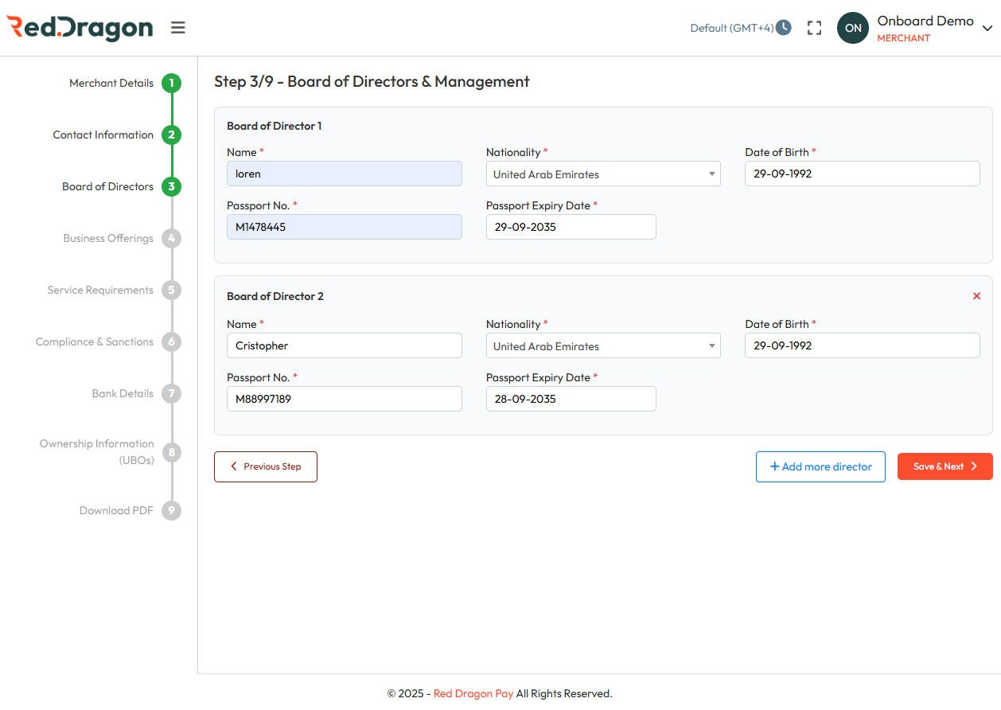Go back with Previous Step button
The width and height of the screenshot is (1001, 710).
[x=265, y=466]
